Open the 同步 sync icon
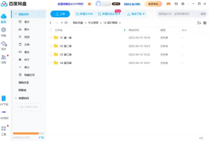 [x=4, y=44]
